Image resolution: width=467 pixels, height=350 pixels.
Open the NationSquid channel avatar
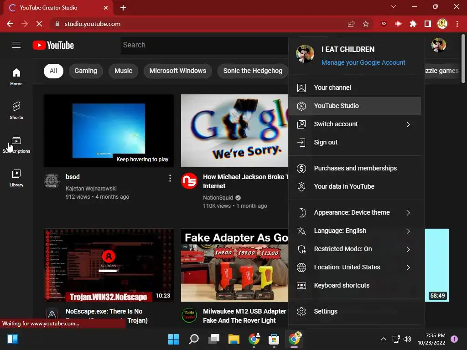tap(189, 180)
